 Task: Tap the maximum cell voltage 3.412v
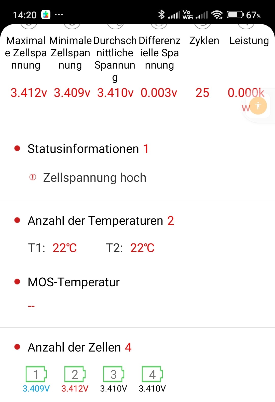[x=29, y=93]
